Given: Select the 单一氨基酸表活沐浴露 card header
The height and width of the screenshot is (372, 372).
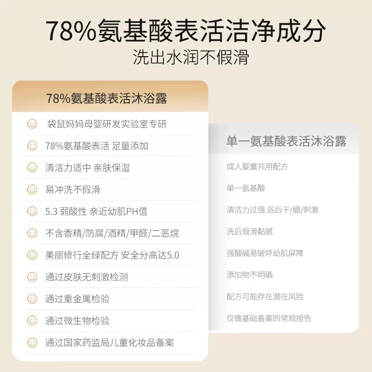Looking at the screenshot, I should point(284,139).
